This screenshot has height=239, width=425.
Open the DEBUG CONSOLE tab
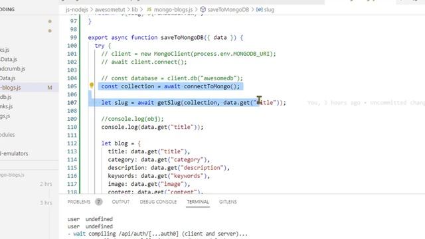pos(158,202)
